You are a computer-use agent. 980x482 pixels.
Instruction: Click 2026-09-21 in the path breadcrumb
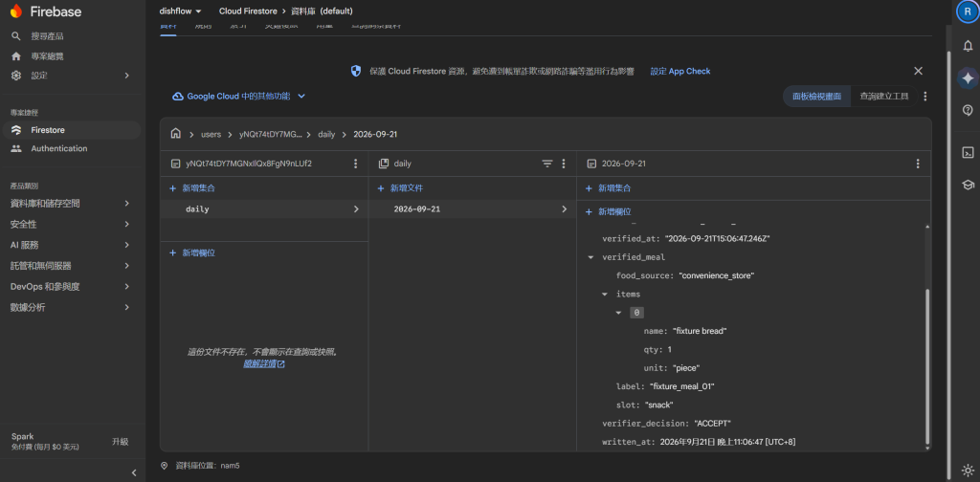(375, 134)
